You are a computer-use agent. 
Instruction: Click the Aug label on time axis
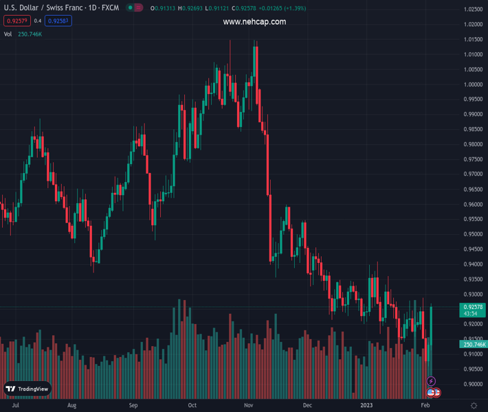click(71, 405)
